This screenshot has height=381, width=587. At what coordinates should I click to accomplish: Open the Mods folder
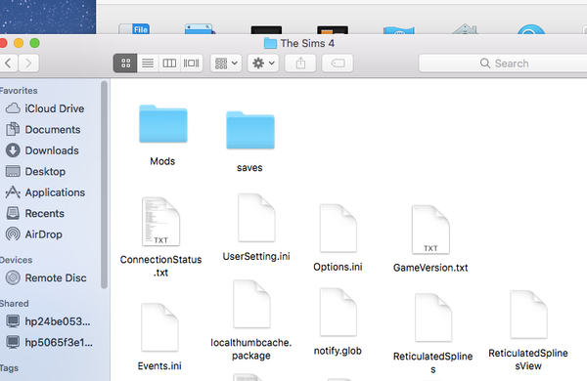[x=163, y=124]
